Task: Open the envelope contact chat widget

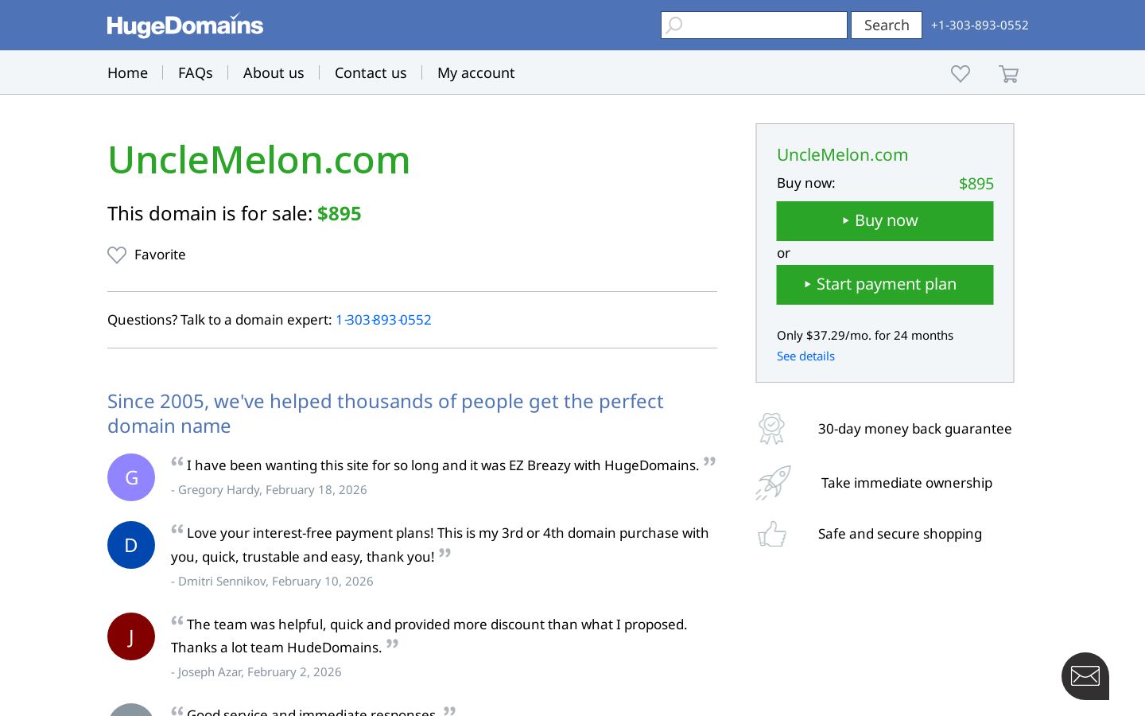Action: point(1085,676)
